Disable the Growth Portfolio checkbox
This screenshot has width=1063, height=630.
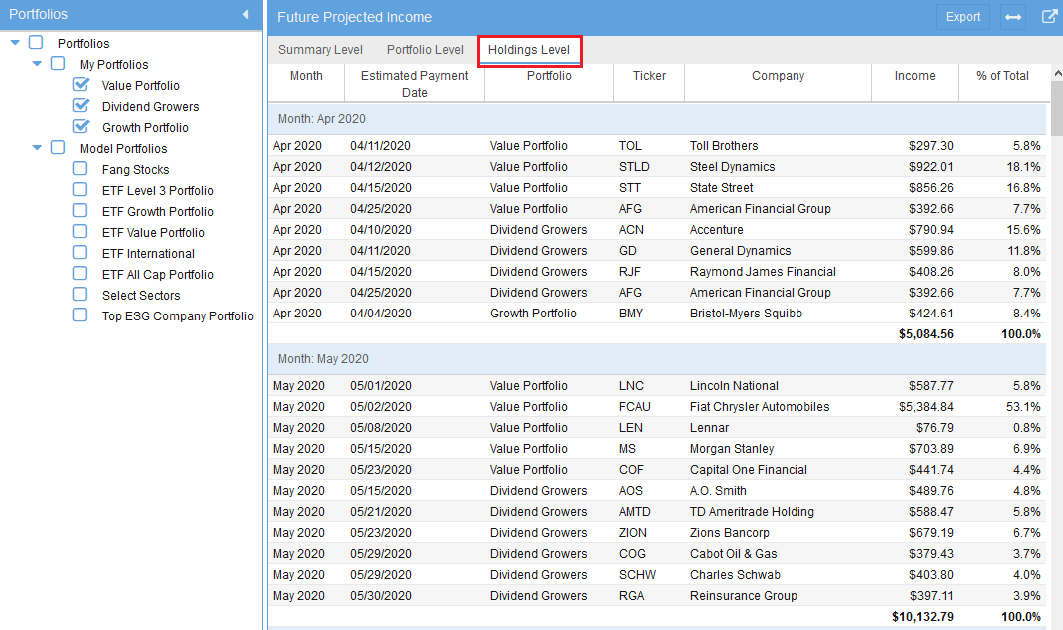pos(81,127)
